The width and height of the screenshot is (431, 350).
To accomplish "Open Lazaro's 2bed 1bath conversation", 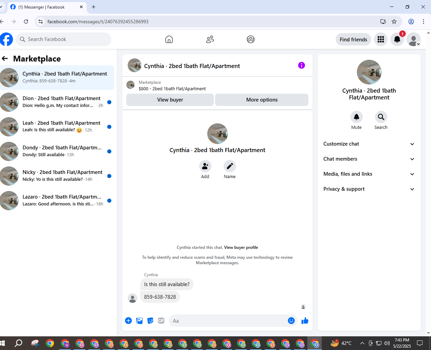I will tap(57, 201).
